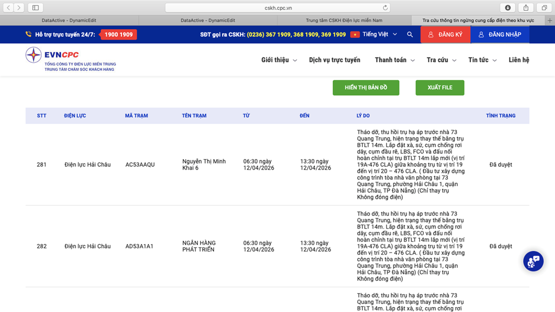The height and width of the screenshot is (312, 555).
Task: Click the XUẤT FILE button
Action: 440,88
